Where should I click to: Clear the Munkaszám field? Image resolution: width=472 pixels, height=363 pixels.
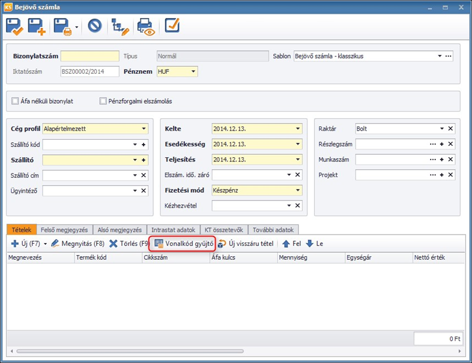(450, 160)
